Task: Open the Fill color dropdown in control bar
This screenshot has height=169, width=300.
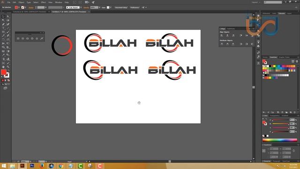Action: (19, 8)
